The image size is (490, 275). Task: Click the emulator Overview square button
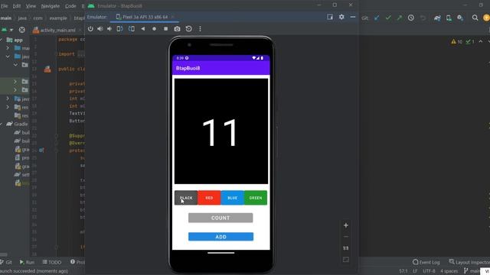(x=165, y=29)
